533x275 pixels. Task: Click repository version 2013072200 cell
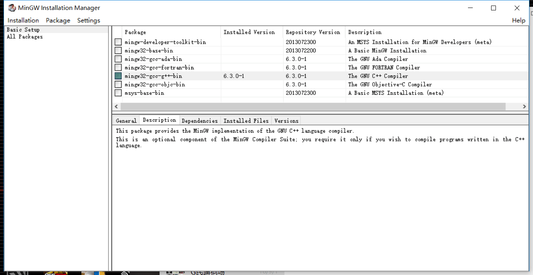pos(301,51)
